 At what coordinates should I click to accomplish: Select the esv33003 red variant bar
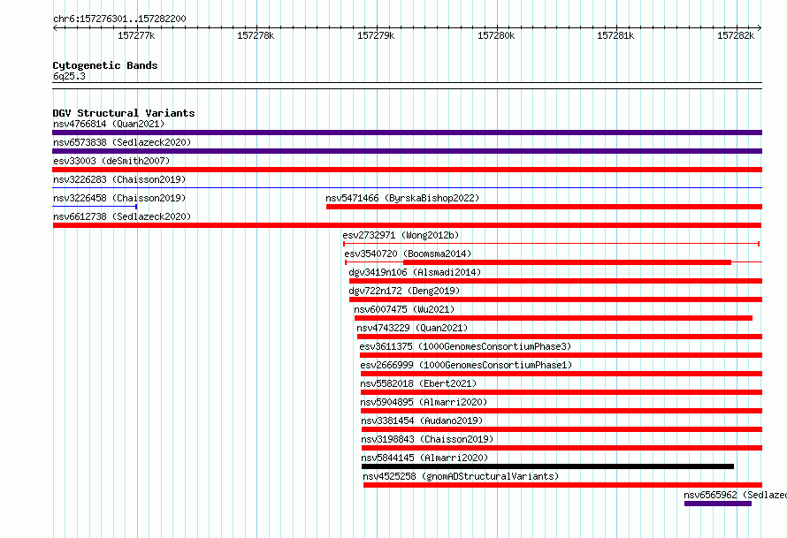[x=407, y=170]
